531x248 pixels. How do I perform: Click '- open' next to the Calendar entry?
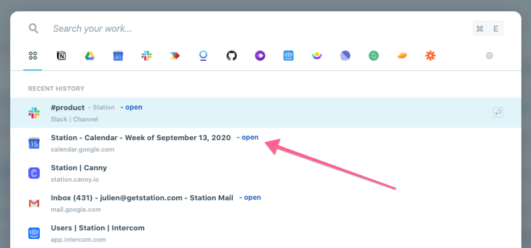tap(248, 137)
